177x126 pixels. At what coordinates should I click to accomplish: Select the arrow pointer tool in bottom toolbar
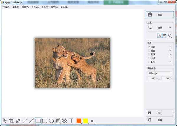click(5, 121)
